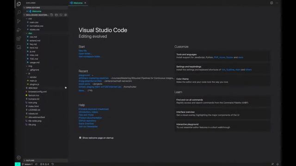This screenshot has width=296, height=166.
Task: Click Collapse Folders icon in the explorer header
Action: pos(66,15)
